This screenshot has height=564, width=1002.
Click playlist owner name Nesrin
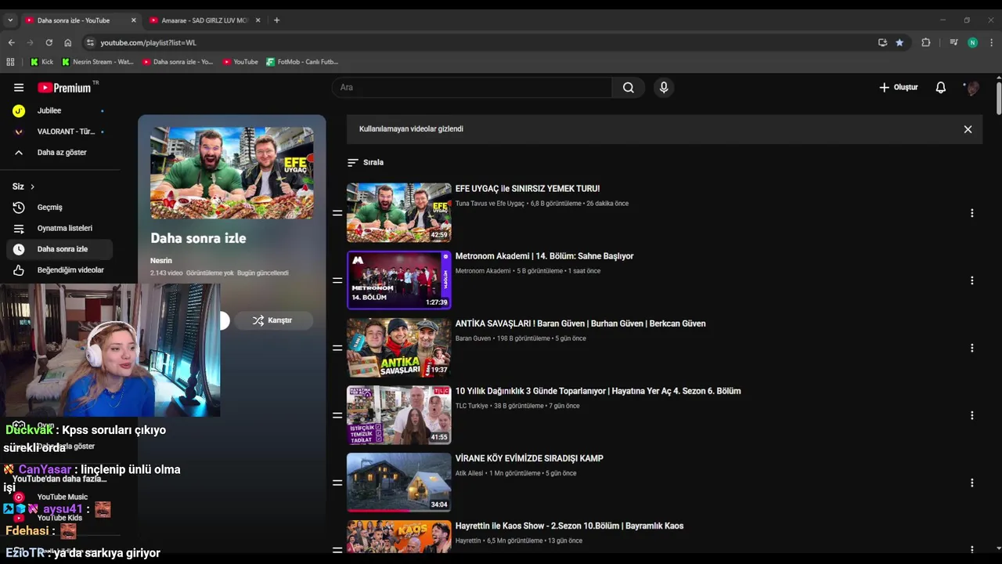point(161,260)
